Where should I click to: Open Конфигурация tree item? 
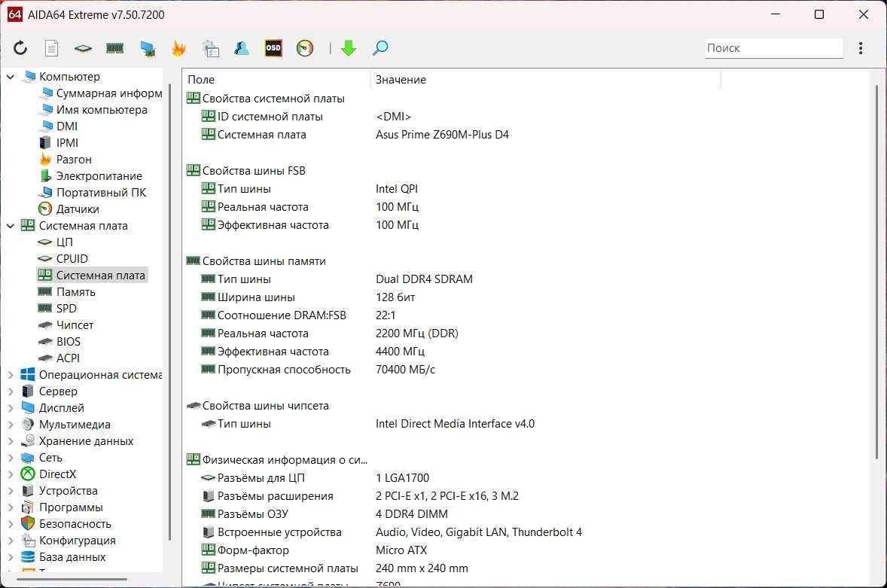pos(77,541)
